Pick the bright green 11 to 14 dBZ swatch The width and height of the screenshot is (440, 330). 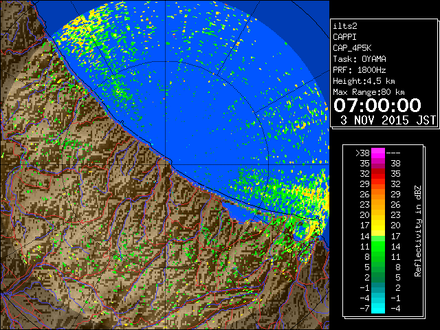378,246
